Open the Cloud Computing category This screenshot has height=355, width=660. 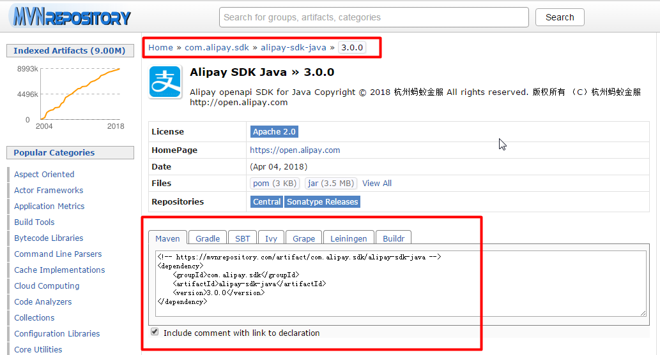[47, 286]
